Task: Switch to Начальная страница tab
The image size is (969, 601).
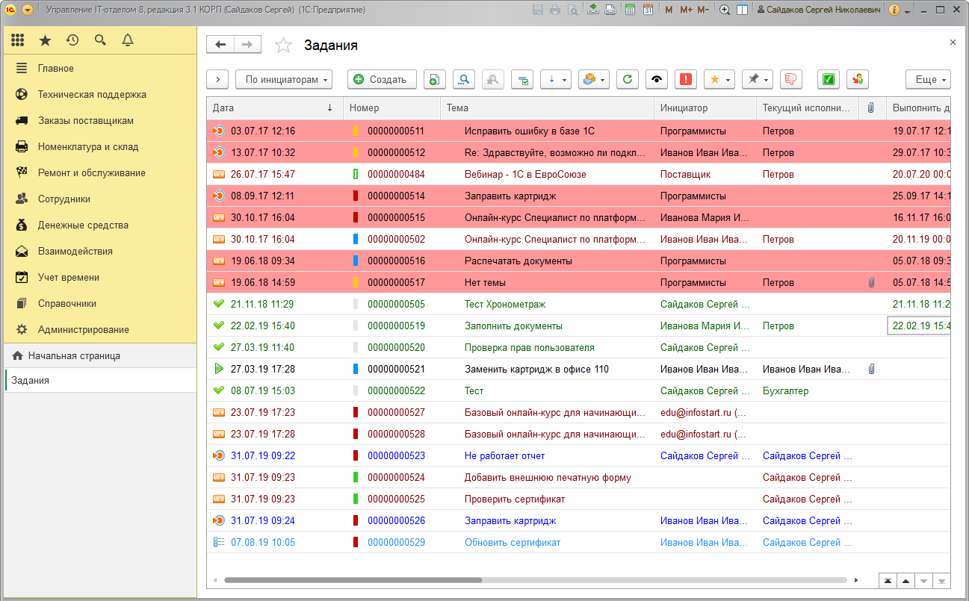Action: (x=100, y=356)
